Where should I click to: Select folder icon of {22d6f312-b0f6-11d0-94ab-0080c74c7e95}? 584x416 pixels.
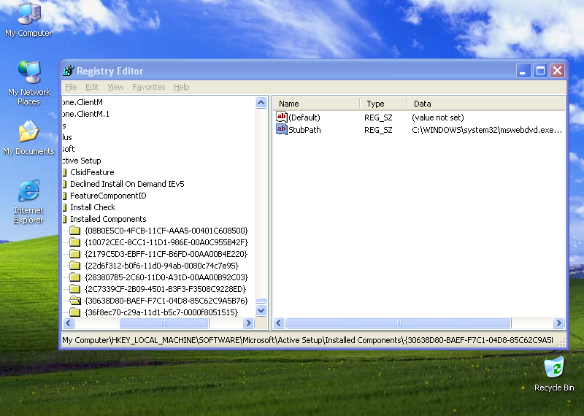click(x=75, y=266)
